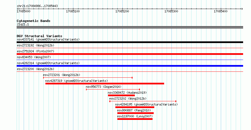The image size is (251, 130).
Task: Click the nsv956773 bracketed red line
Action: pyautogui.click(x=113, y=89)
